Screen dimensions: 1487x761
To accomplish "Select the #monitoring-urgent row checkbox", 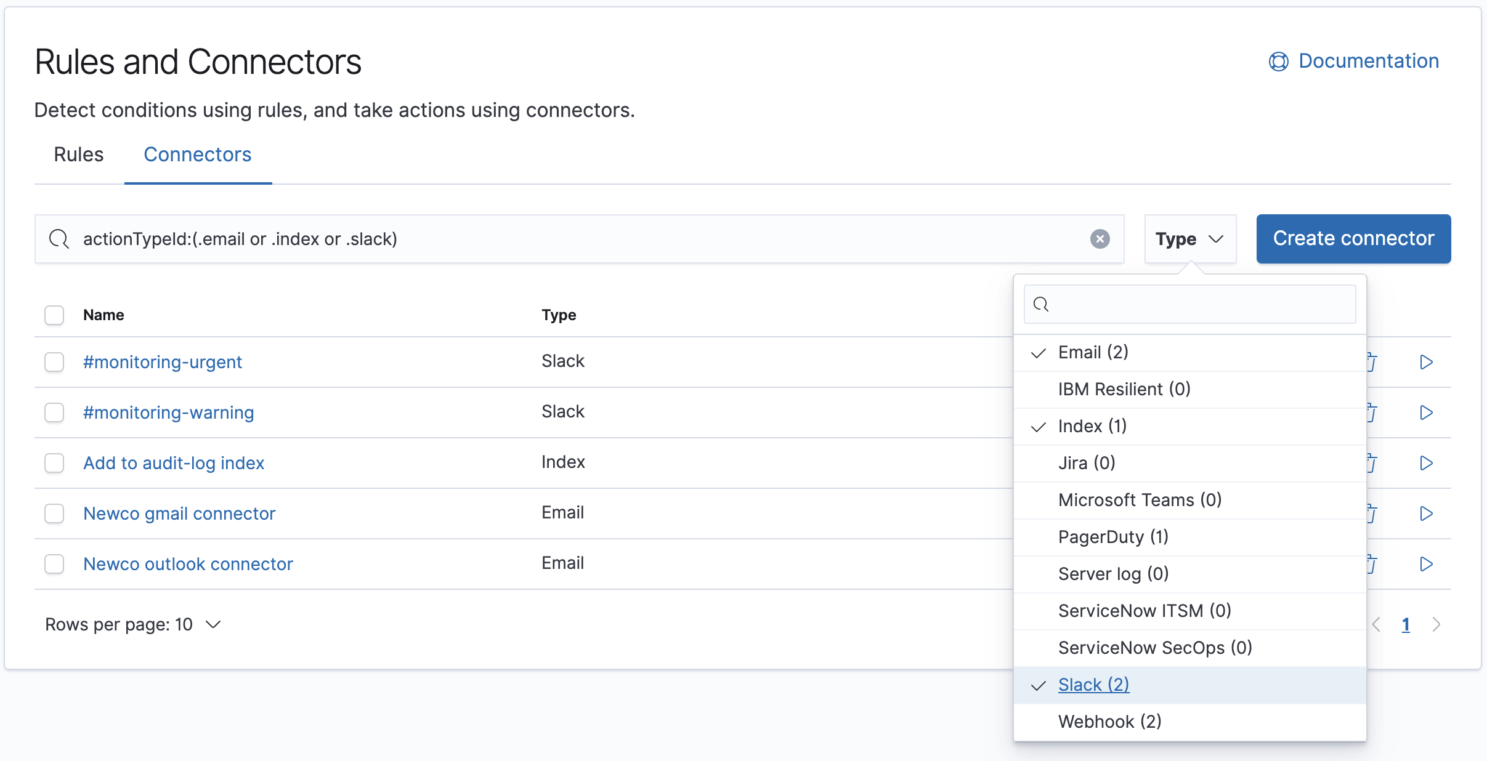I will point(54,362).
